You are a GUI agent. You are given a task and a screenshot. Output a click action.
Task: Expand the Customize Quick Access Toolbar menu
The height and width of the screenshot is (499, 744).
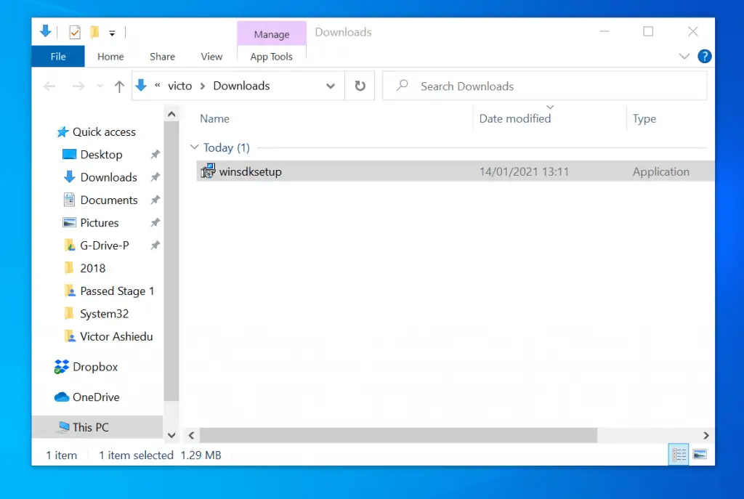coord(113,31)
